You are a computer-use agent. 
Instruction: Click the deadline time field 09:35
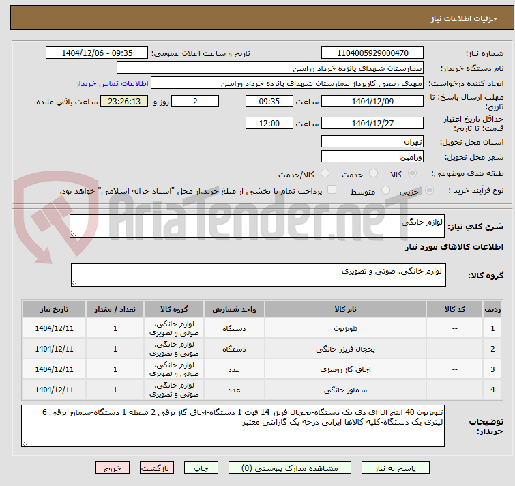tap(269, 101)
